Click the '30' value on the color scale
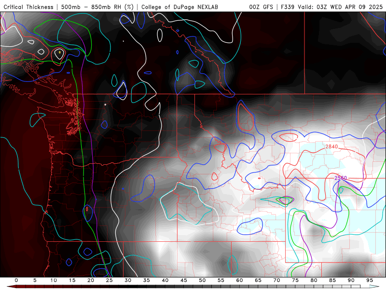The width and height of the screenshot is (386, 289). pos(128,280)
